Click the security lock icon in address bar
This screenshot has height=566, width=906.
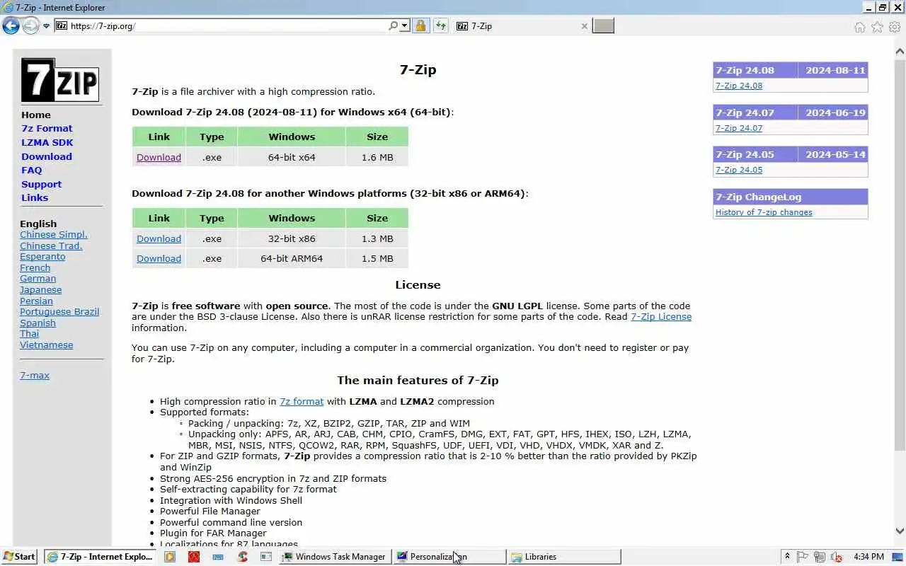(420, 26)
